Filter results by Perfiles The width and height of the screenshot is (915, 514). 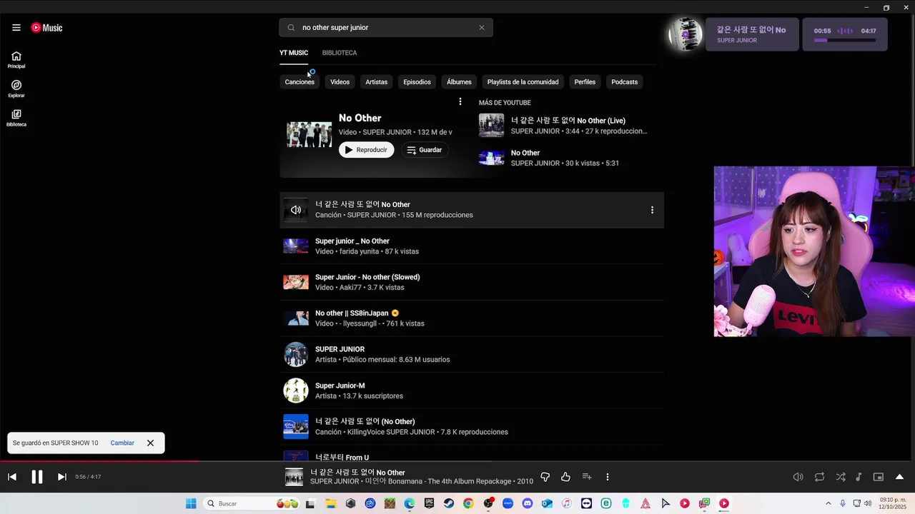pos(585,82)
